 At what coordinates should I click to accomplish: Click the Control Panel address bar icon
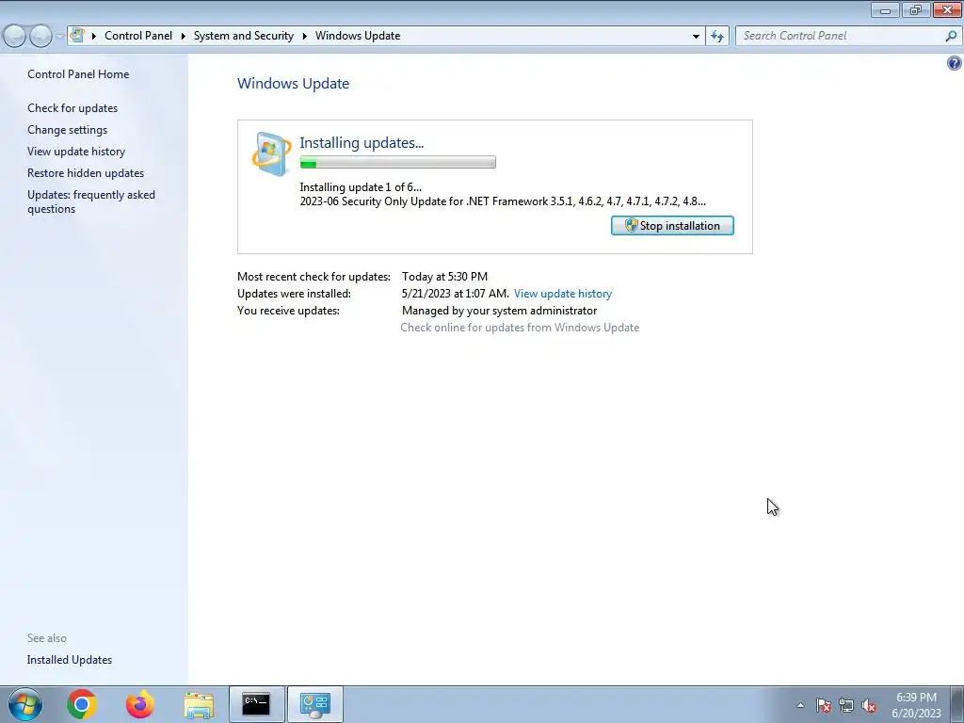click(77, 35)
